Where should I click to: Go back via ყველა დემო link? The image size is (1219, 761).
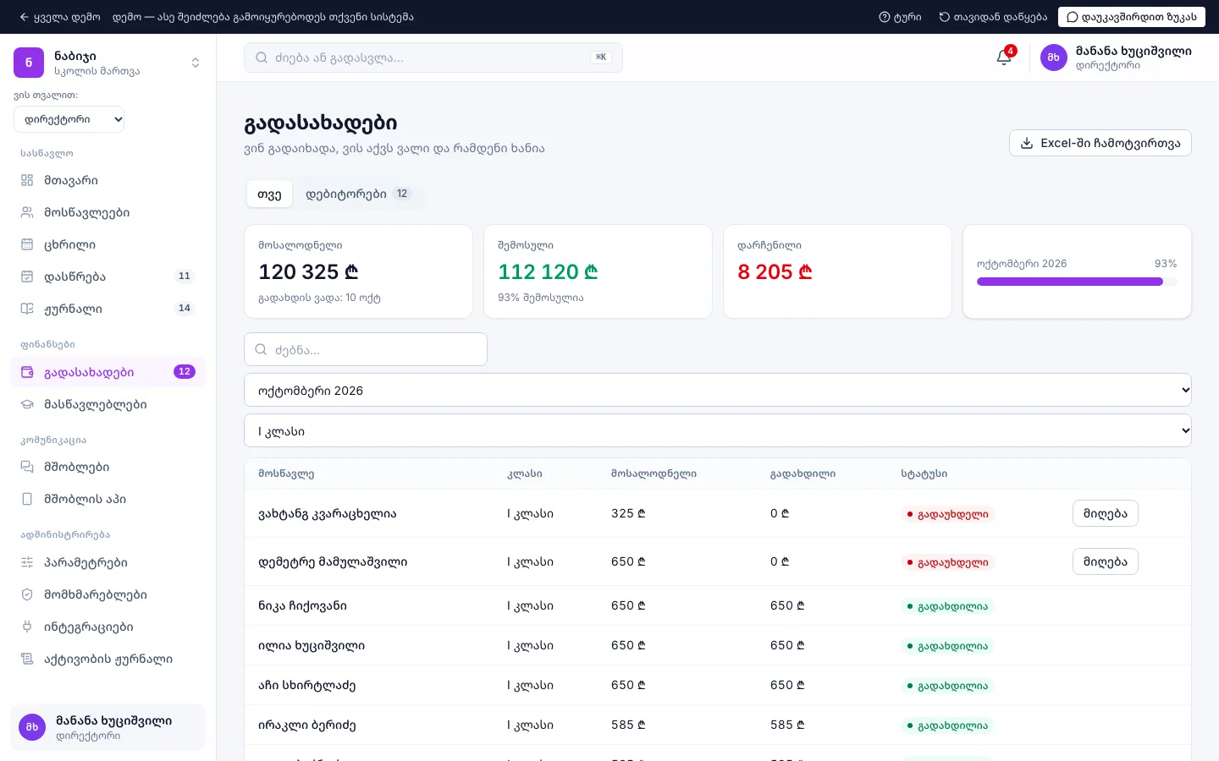pos(59,17)
